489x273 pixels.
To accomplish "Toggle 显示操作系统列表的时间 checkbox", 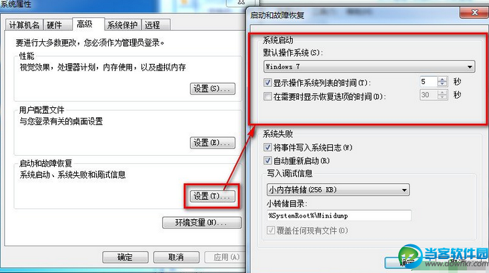I will coord(268,83).
